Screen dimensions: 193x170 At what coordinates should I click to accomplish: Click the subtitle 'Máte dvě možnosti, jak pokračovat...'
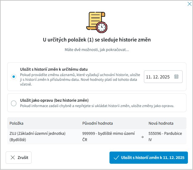point(97,50)
